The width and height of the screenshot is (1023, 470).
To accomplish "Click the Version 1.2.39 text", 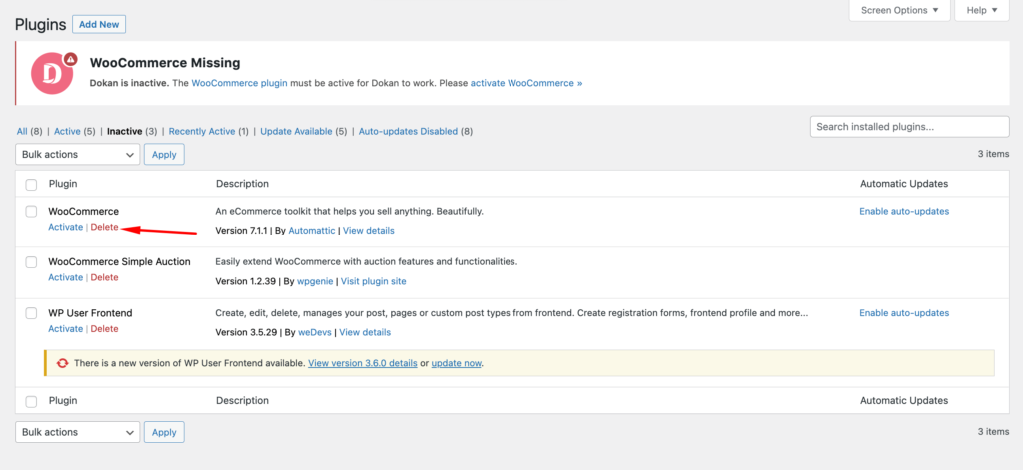I will pyautogui.click(x=244, y=281).
